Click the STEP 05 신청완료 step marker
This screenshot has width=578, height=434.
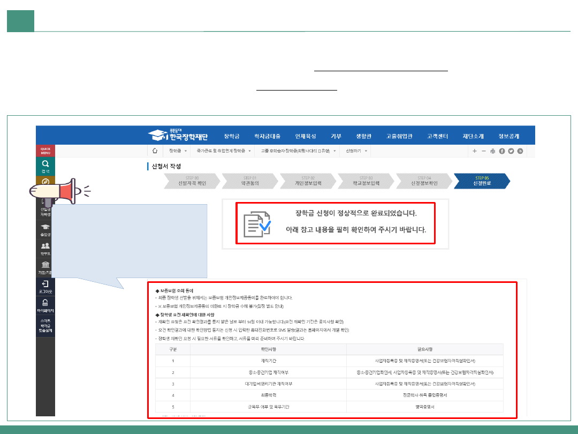[480, 181]
